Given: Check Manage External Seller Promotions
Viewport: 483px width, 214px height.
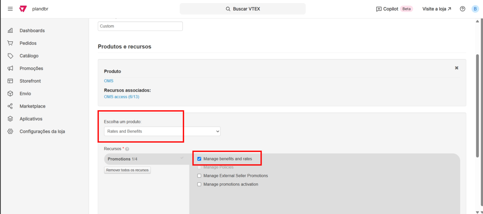Looking at the screenshot, I should coord(199,176).
